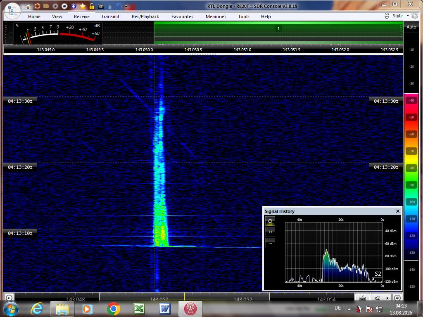This screenshot has height=317, width=423.
Task: Click the S-meter signal gauge
Action: click(x=58, y=33)
